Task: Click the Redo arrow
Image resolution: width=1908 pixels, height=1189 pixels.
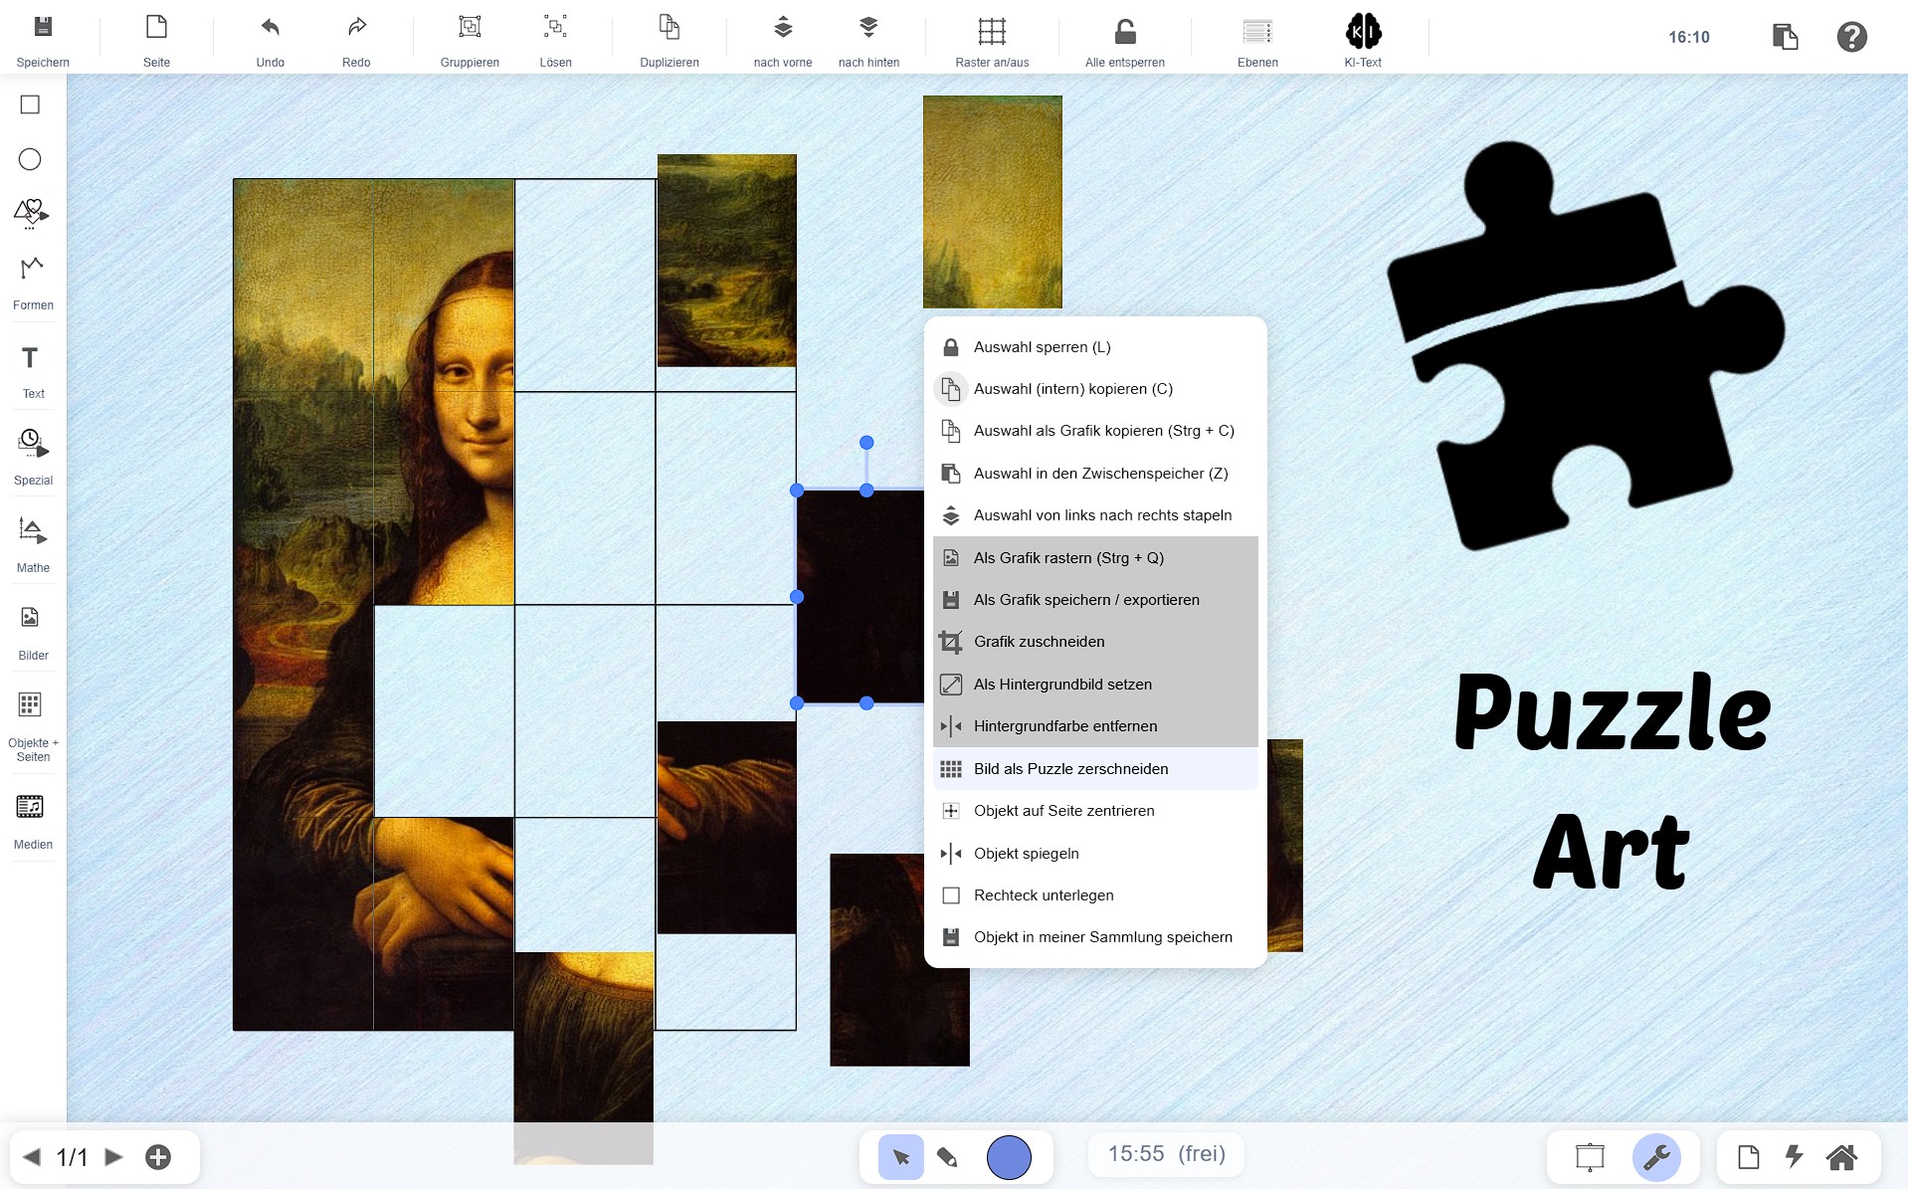Action: (x=356, y=28)
